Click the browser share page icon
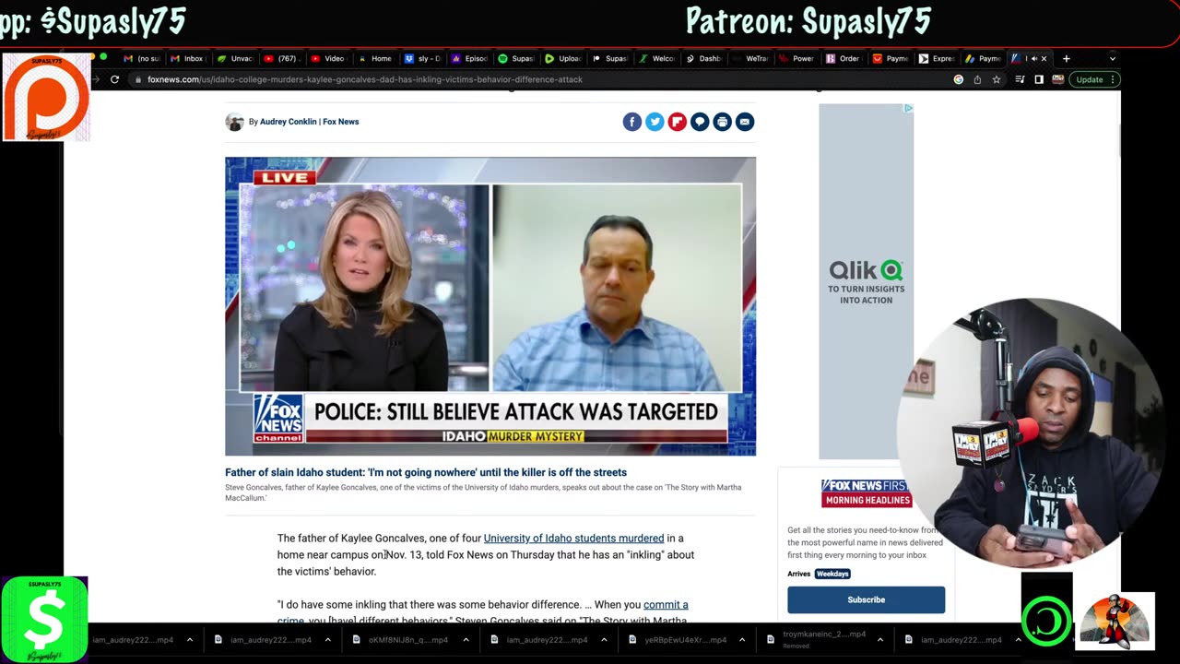Image resolution: width=1180 pixels, height=664 pixels. [x=977, y=79]
